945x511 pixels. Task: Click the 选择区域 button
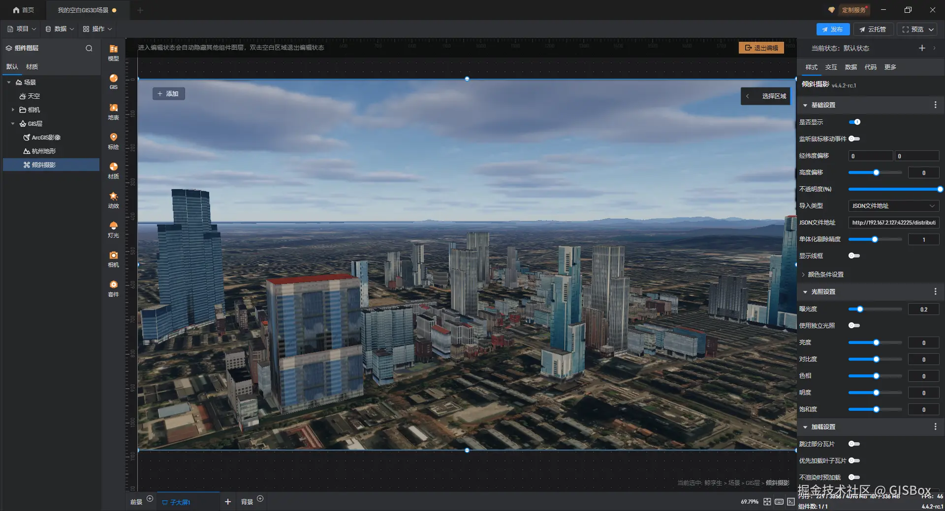774,96
